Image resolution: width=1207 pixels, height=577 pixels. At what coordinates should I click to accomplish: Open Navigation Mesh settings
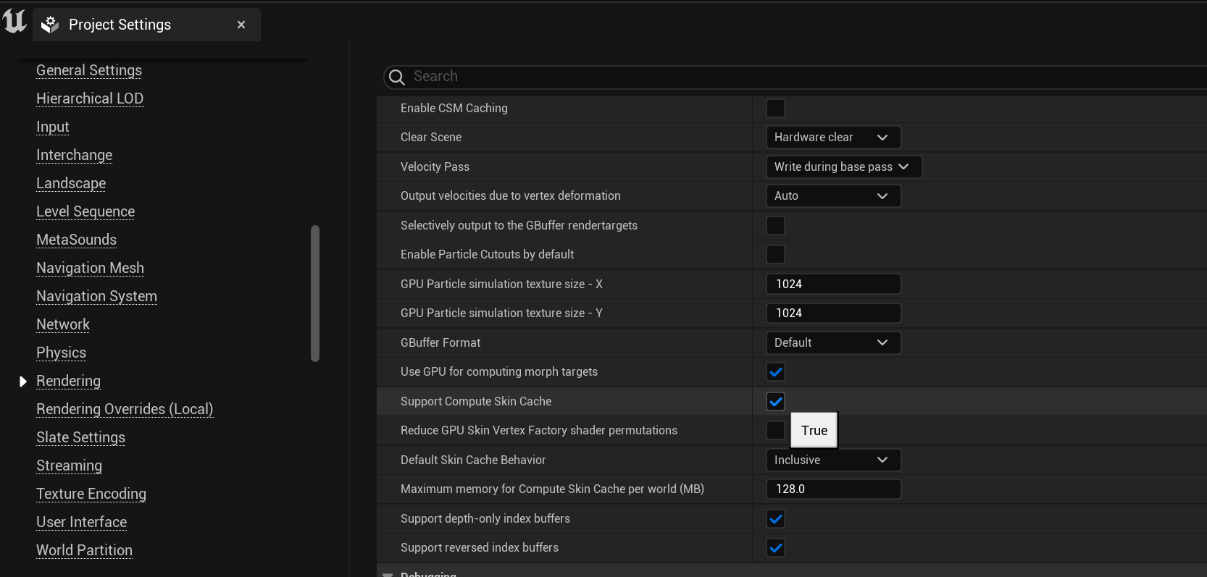90,268
